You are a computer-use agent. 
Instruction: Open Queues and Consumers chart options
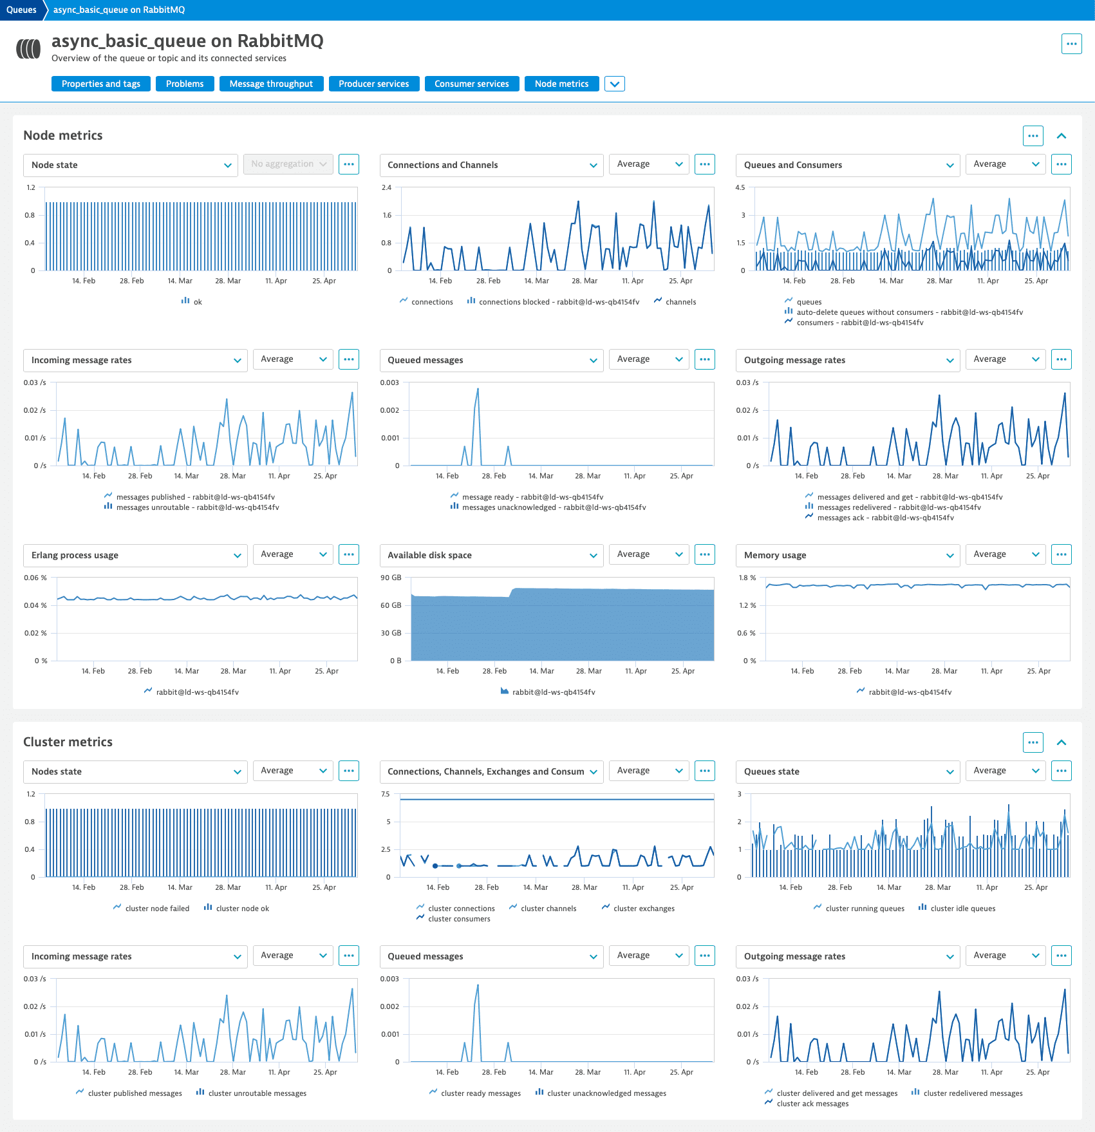coord(1062,164)
